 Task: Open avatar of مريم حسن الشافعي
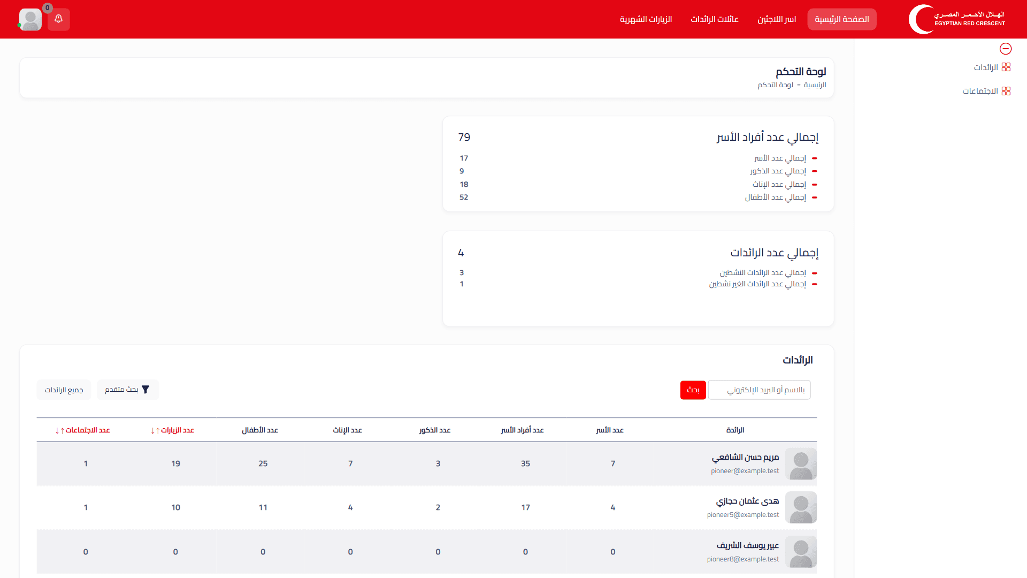tap(801, 463)
